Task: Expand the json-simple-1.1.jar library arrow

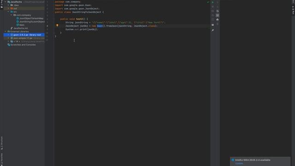Action: click(8, 38)
